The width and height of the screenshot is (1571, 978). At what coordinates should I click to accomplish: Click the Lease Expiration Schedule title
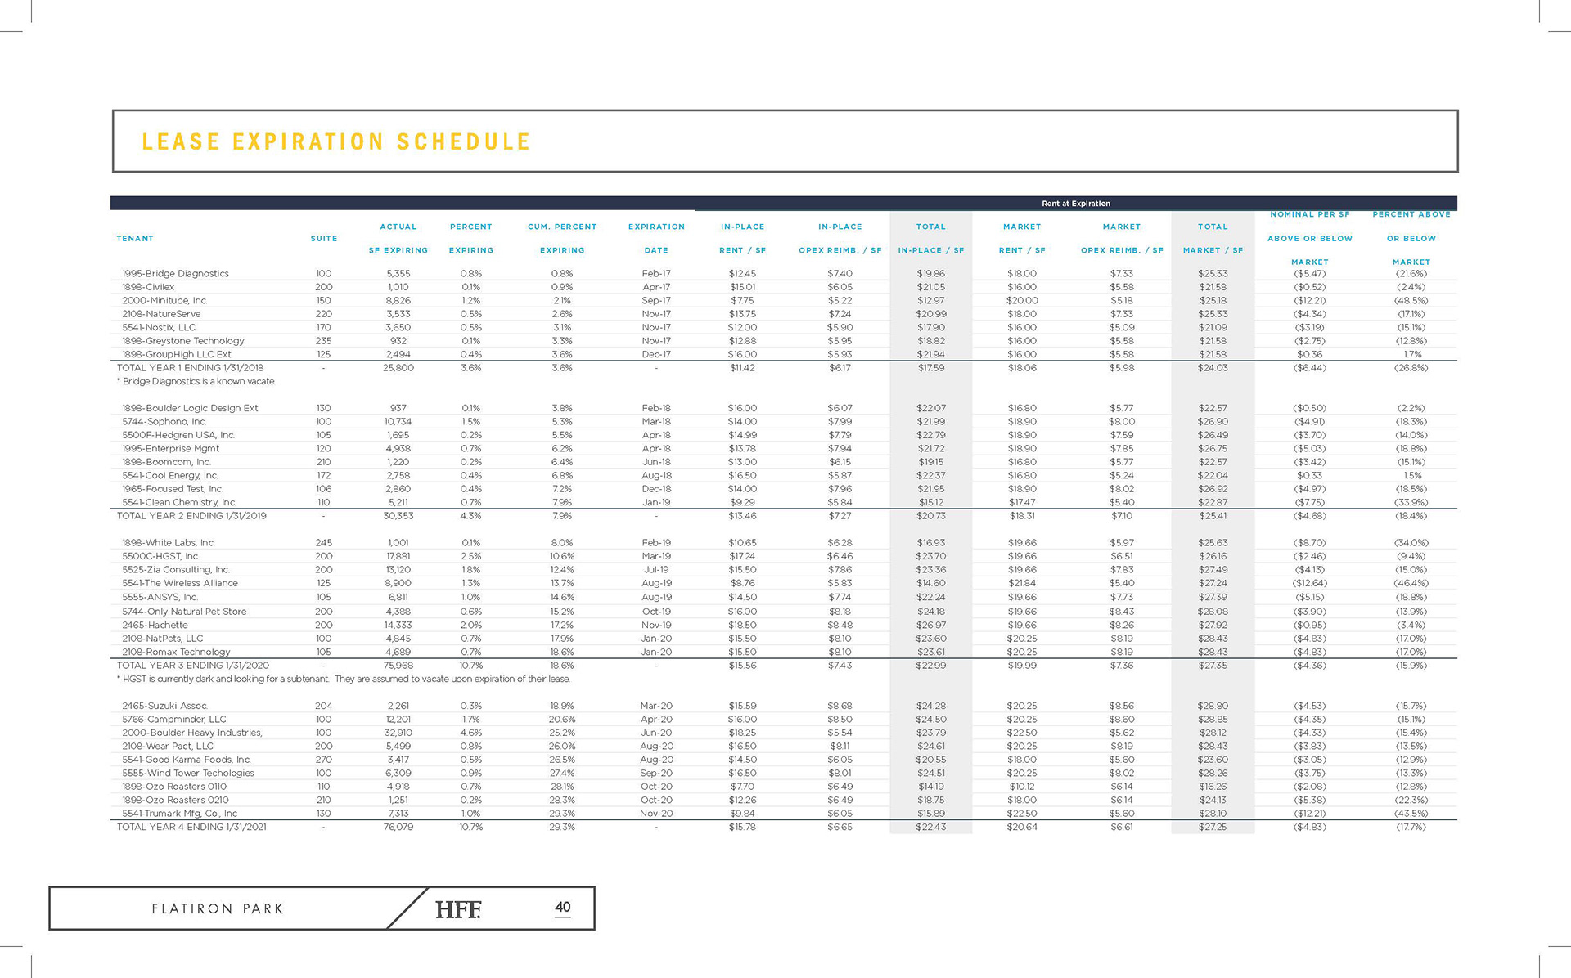click(336, 142)
